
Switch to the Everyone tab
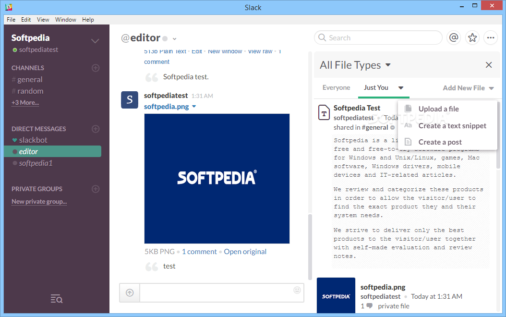pos(336,87)
